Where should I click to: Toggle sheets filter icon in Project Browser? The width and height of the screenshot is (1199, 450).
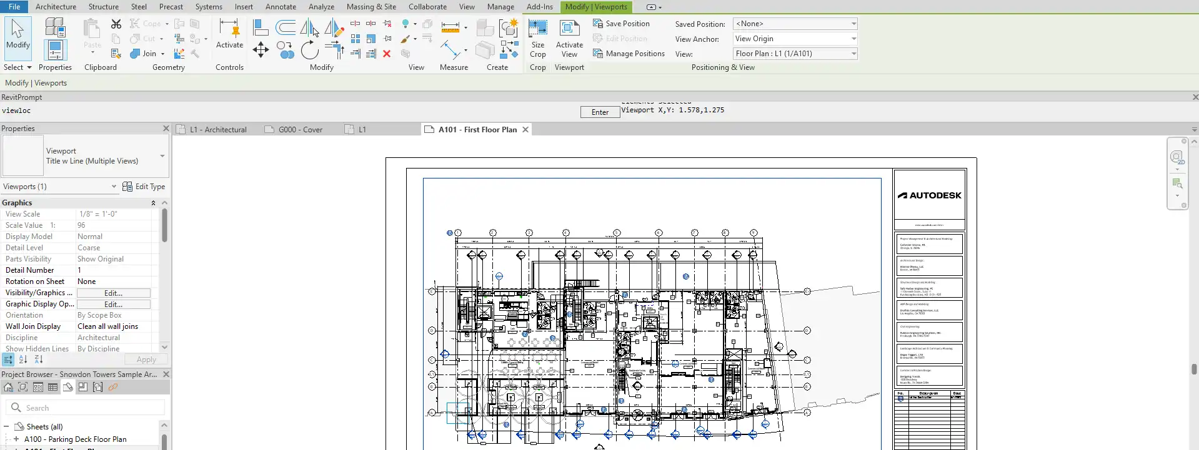coord(68,387)
